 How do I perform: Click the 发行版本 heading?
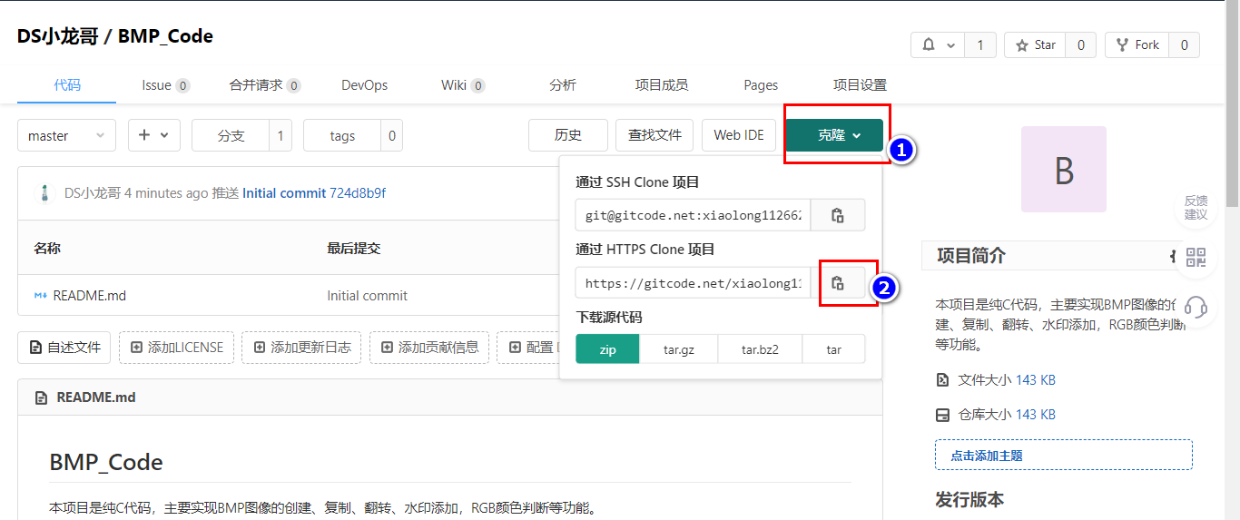pos(969,499)
